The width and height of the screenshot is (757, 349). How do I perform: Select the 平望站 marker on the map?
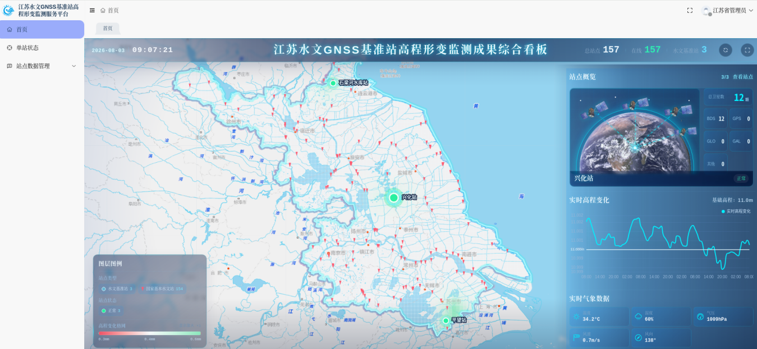point(446,320)
